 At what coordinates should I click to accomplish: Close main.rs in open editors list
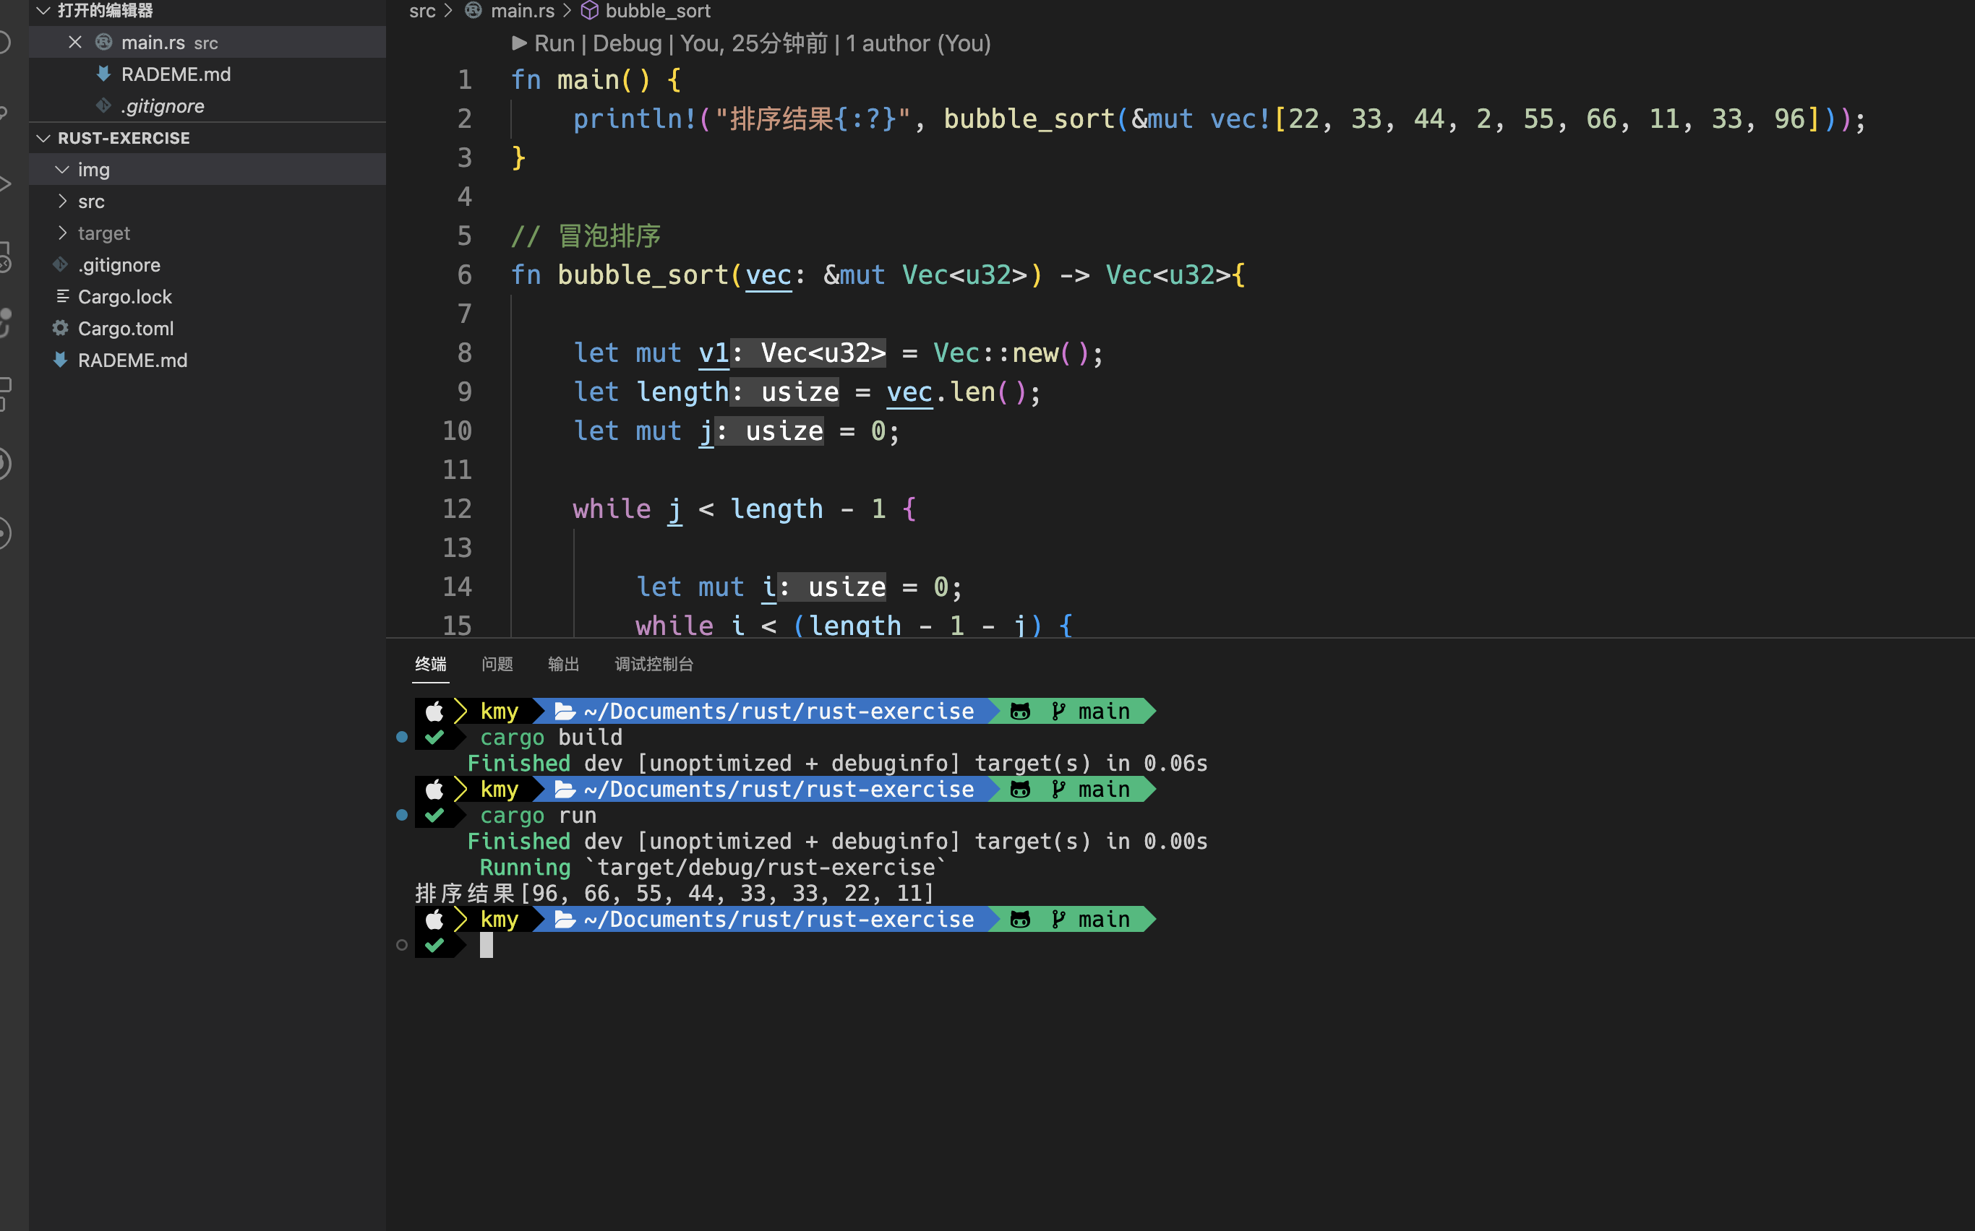[x=75, y=43]
